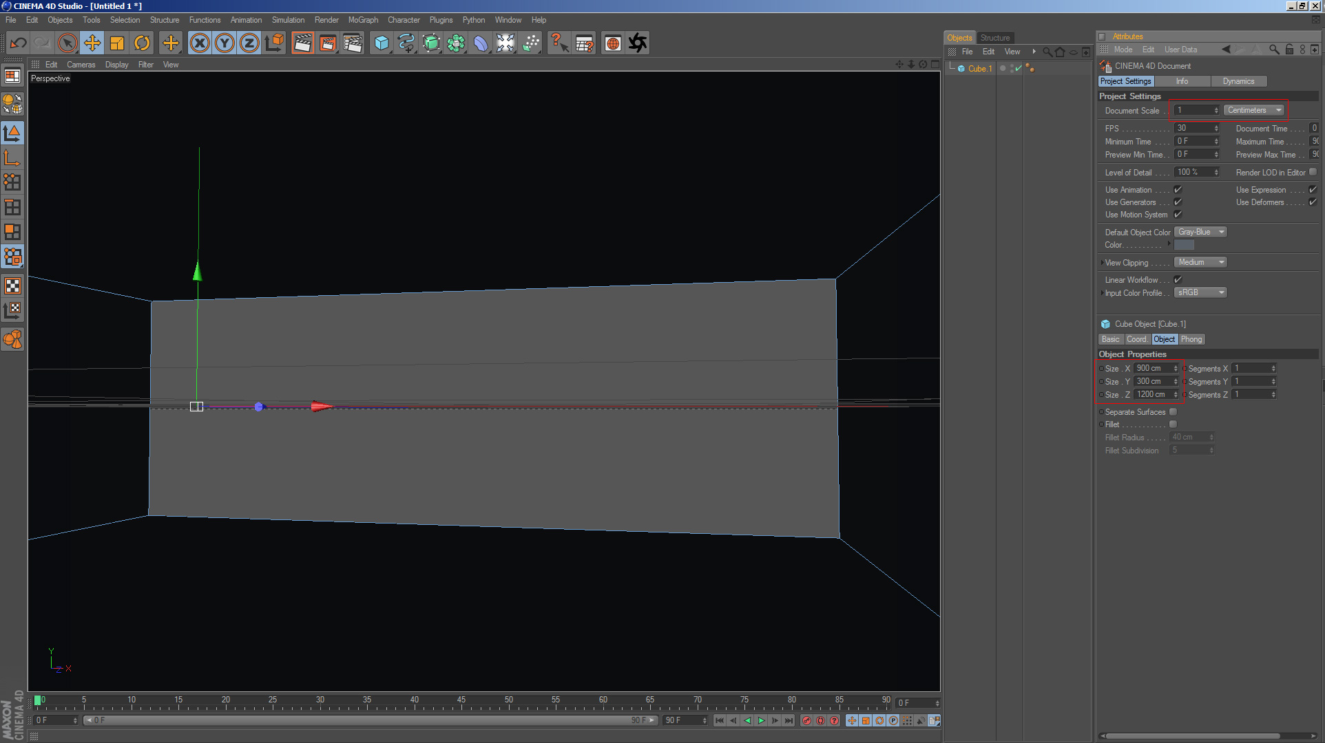
Task: Open the Render Settings clapperboard icon
Action: click(x=352, y=43)
